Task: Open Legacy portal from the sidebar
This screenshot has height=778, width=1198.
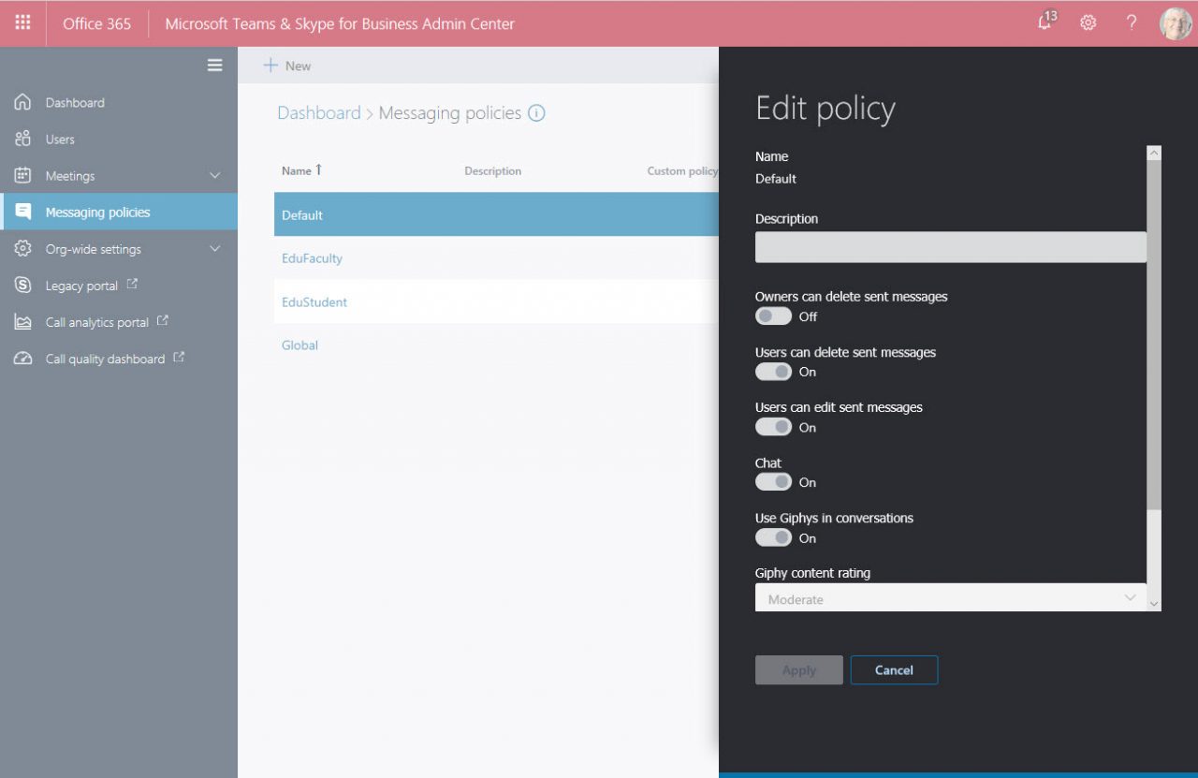Action: tap(81, 286)
